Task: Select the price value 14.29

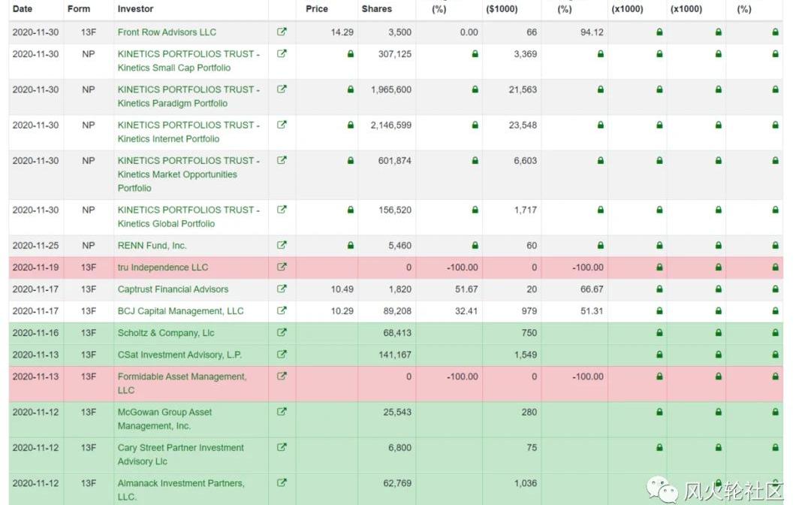Action: (x=342, y=32)
